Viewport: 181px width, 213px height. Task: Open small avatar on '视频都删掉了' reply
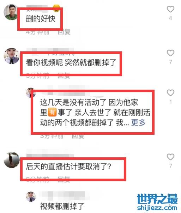point(31,197)
